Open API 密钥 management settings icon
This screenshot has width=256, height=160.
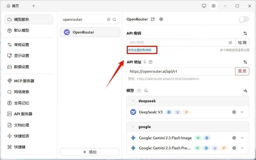pos(245,33)
